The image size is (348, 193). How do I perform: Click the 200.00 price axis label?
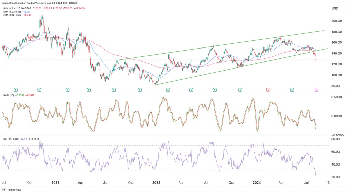click(x=336, y=21)
